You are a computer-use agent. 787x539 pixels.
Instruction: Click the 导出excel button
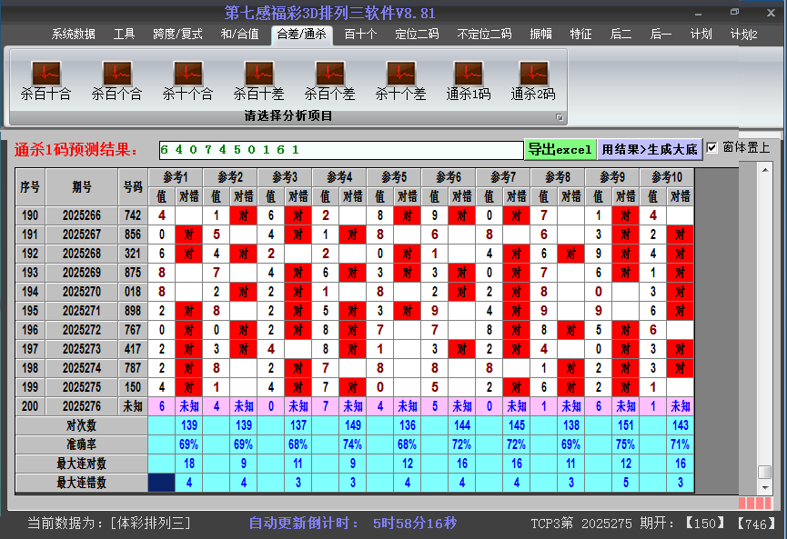[560, 149]
